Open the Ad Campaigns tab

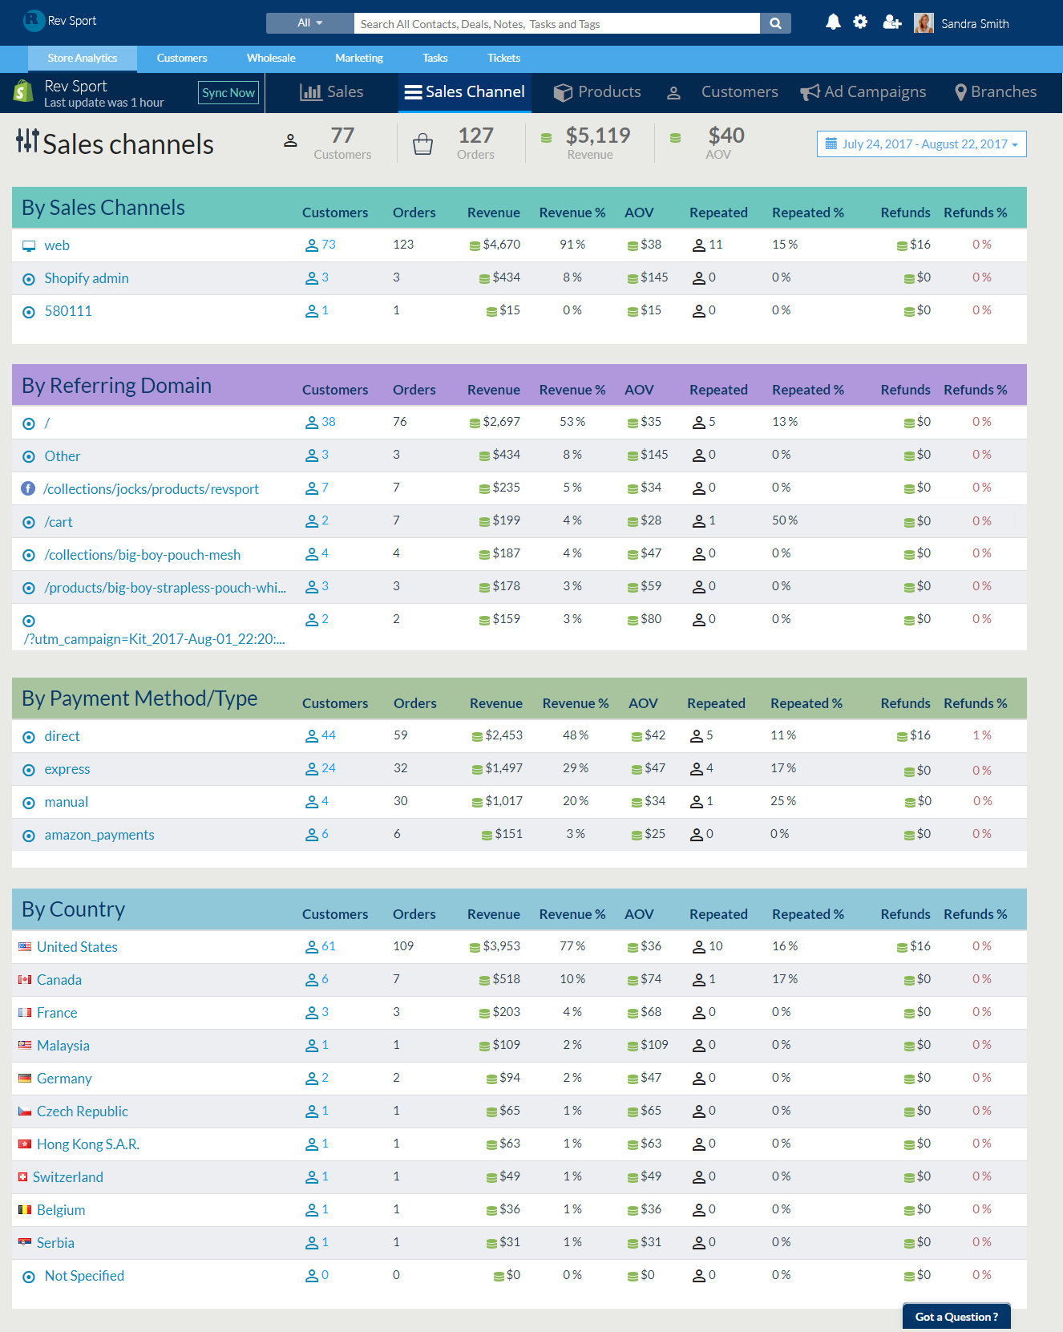863,92
